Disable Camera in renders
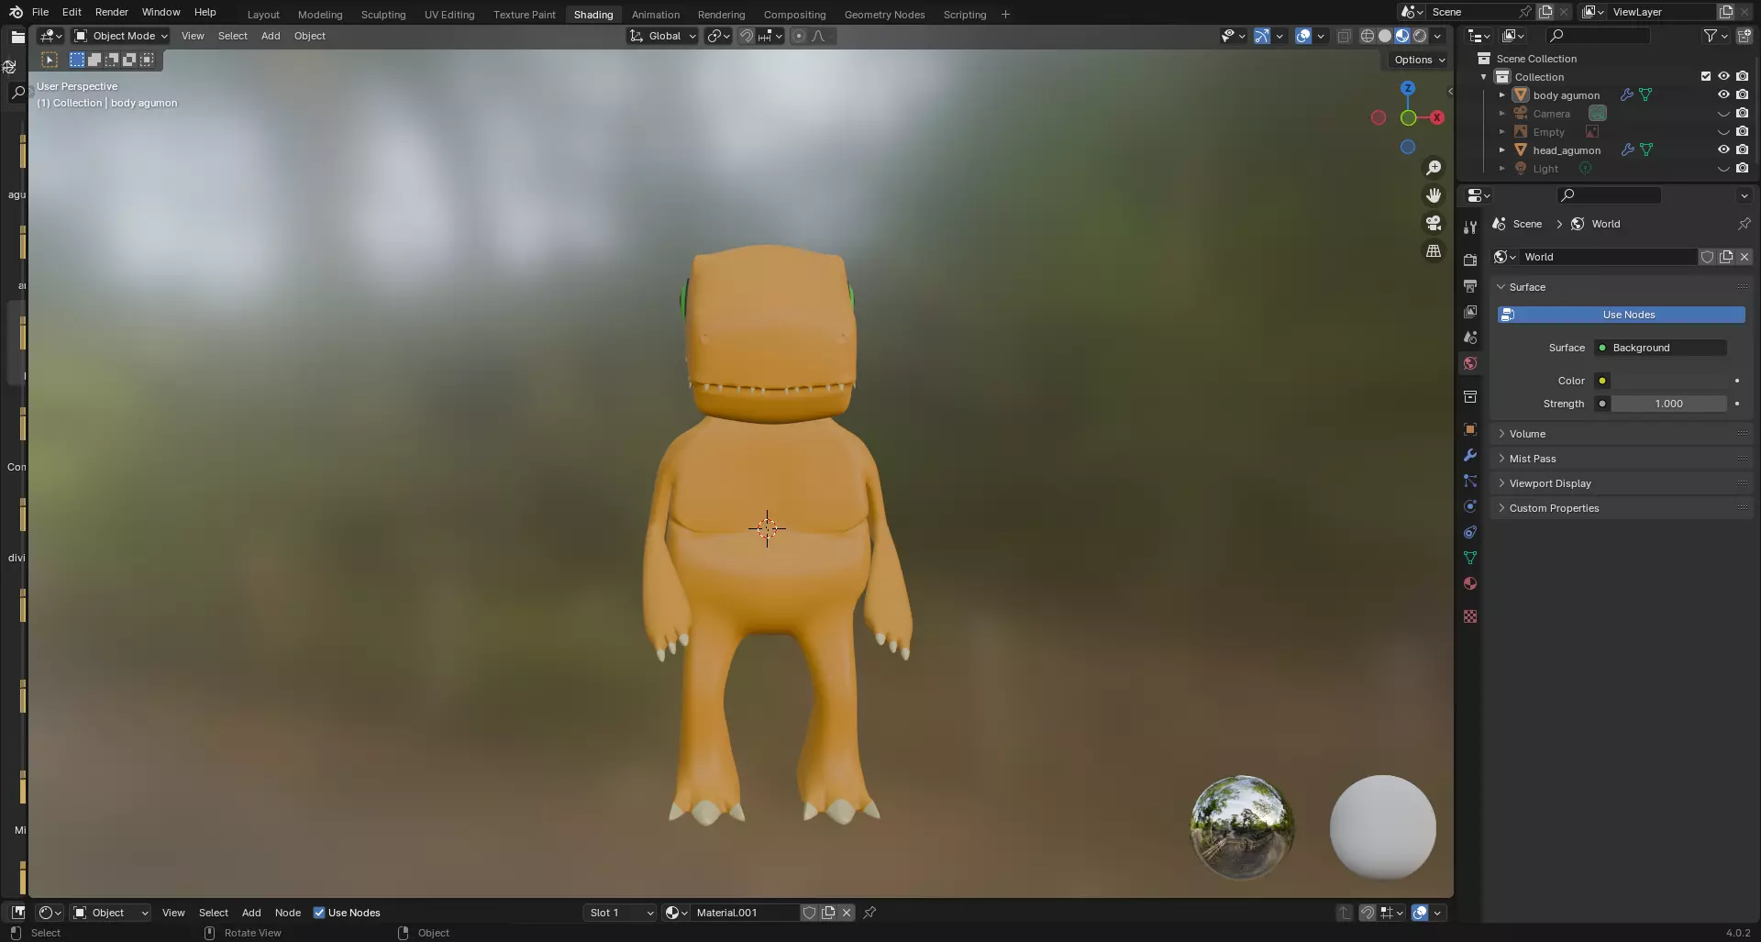 coord(1742,113)
